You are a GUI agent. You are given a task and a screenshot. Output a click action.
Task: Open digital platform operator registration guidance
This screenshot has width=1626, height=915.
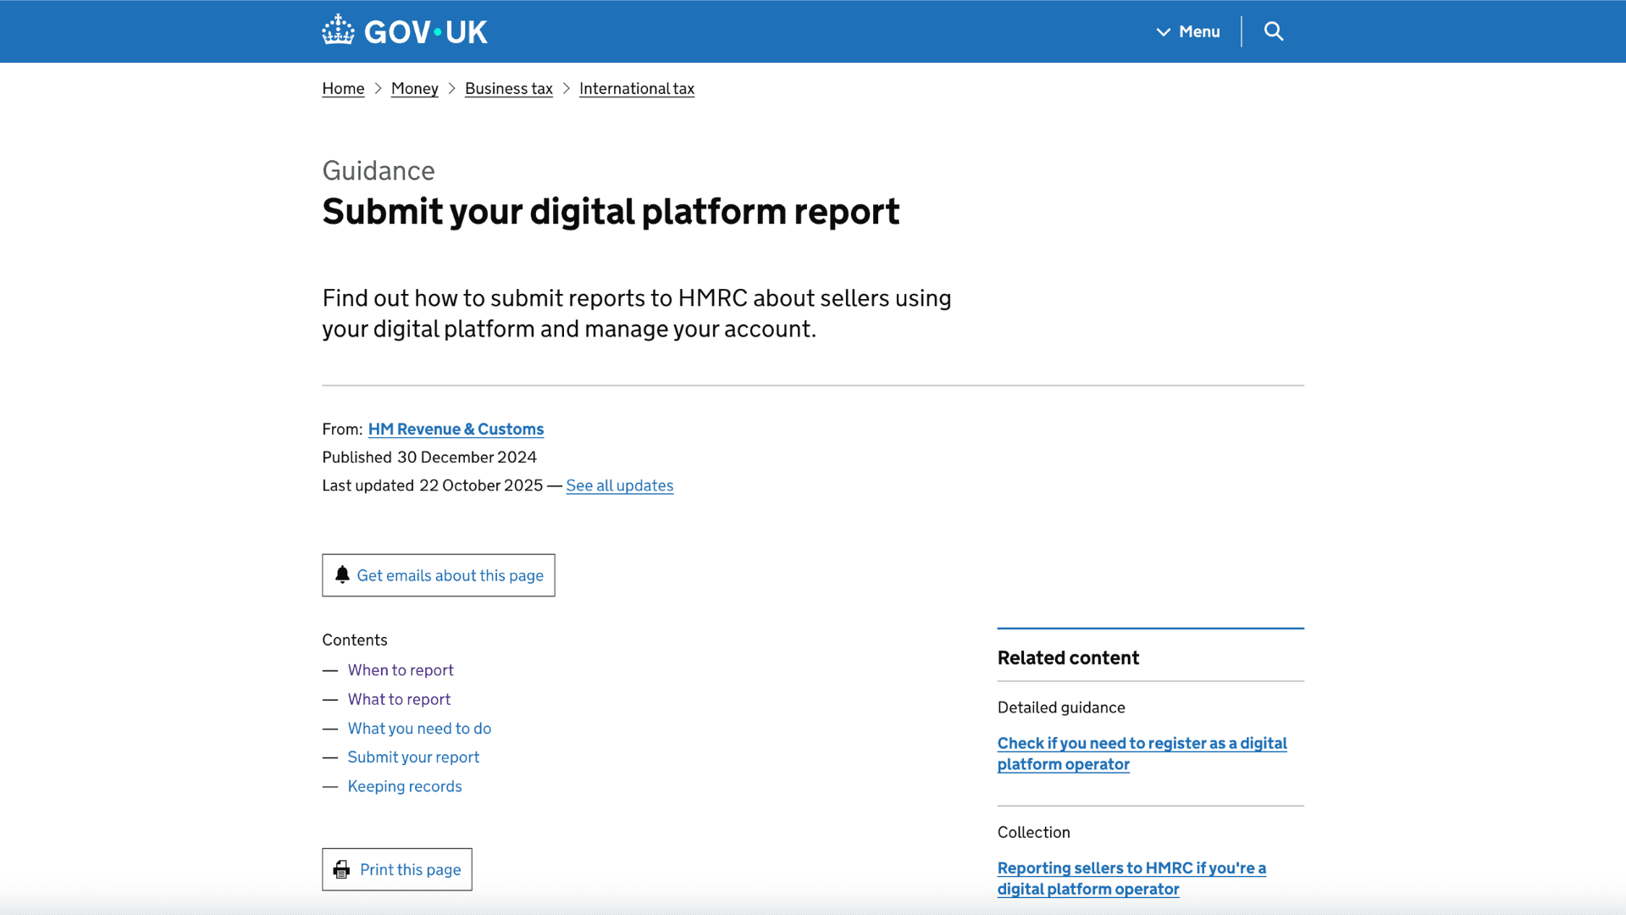point(1142,753)
